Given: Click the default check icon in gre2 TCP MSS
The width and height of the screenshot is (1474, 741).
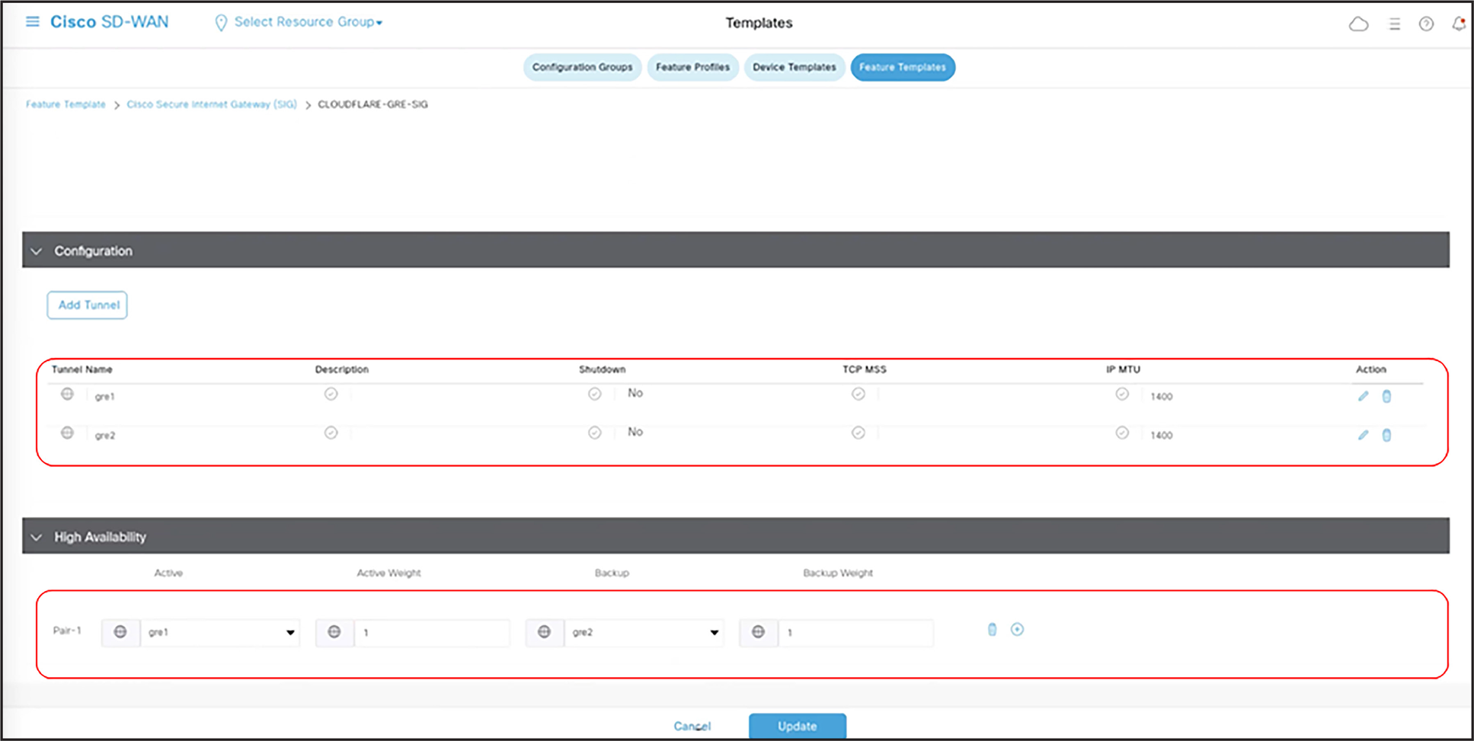Looking at the screenshot, I should pos(859,433).
